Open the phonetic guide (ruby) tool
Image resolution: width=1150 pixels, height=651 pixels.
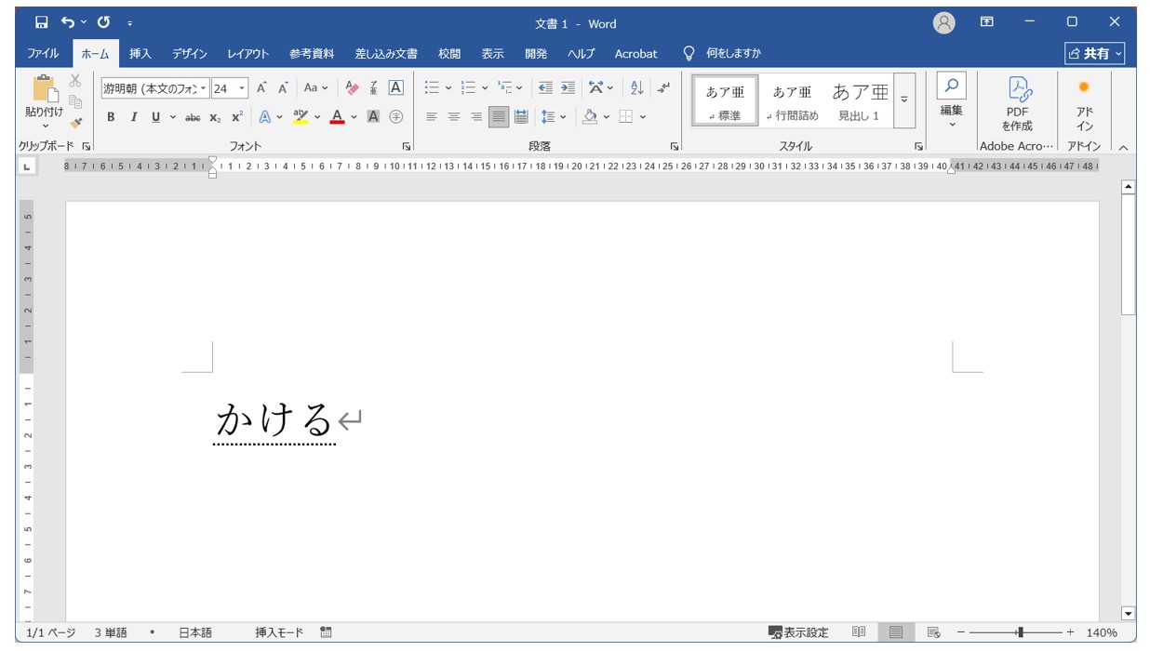point(374,88)
